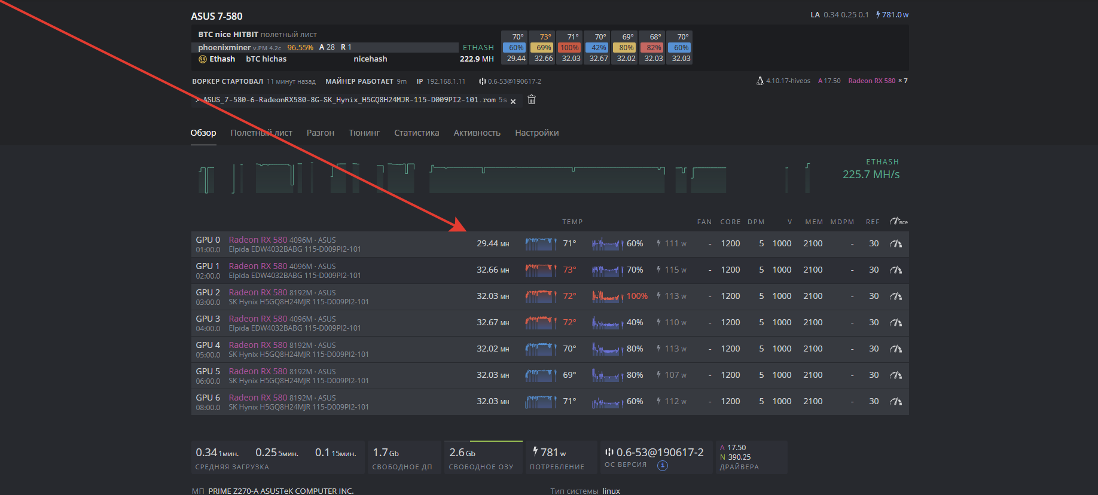Click the REF column header
Image resolution: width=1098 pixels, height=495 pixels.
pos(873,222)
